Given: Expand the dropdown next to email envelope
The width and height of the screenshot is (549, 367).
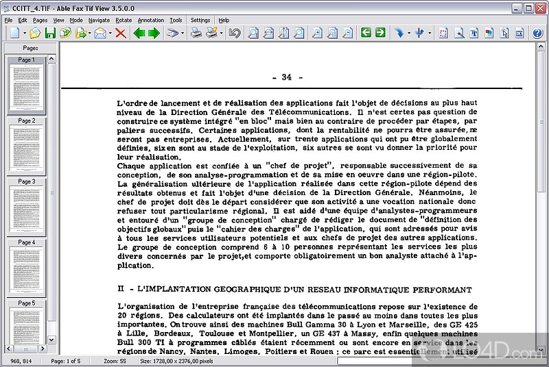Looking at the screenshot, I should [x=110, y=34].
